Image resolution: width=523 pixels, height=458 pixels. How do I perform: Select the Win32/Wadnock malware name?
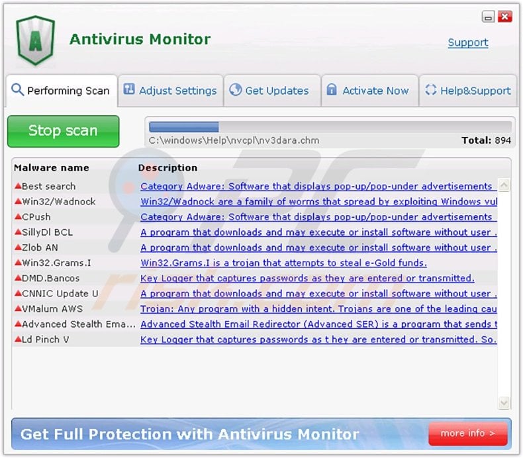tap(59, 201)
